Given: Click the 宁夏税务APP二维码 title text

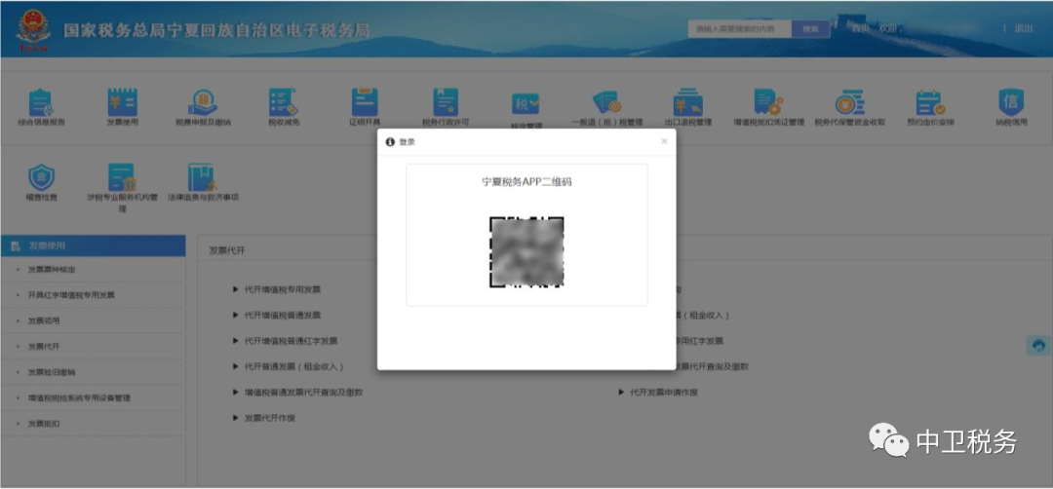Looking at the screenshot, I should point(526,182).
